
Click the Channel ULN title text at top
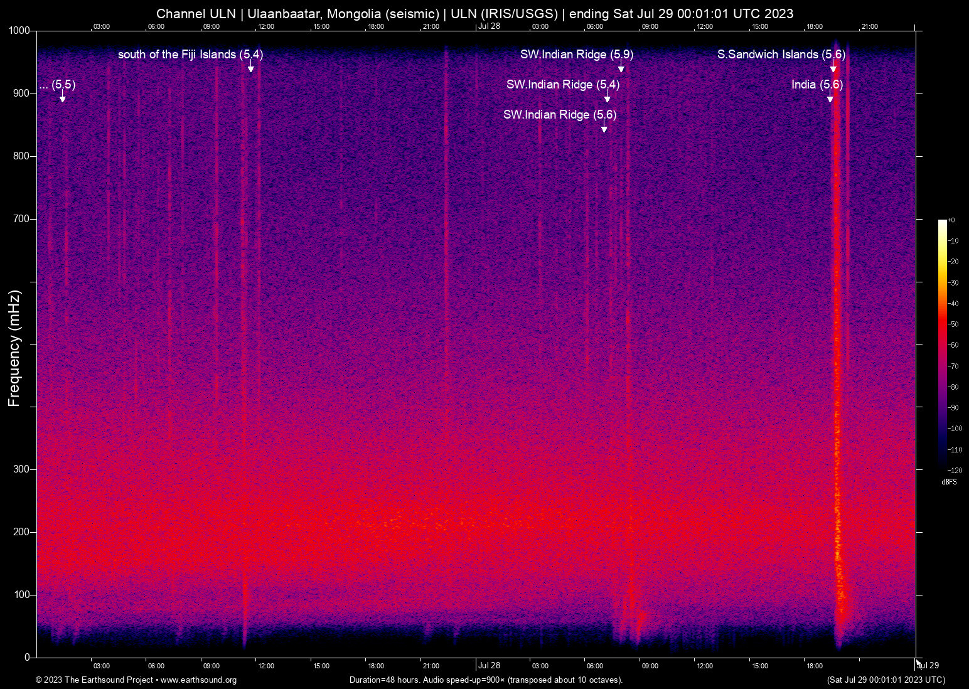474,13
